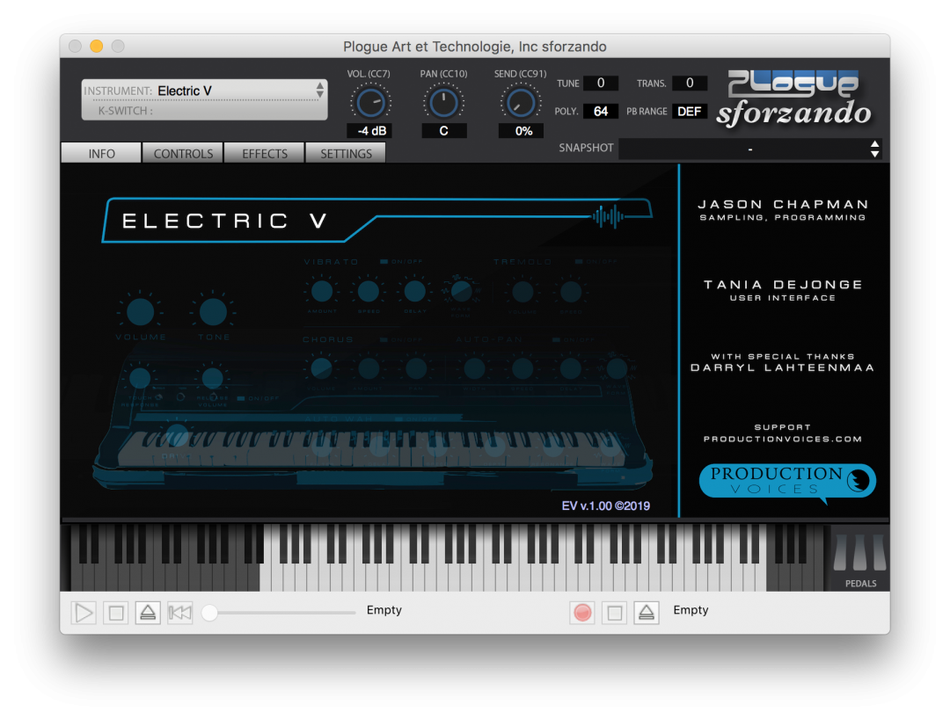Screen dimensions: 950x720
Task: Click the recorder Empty file label
Action: pos(691,610)
